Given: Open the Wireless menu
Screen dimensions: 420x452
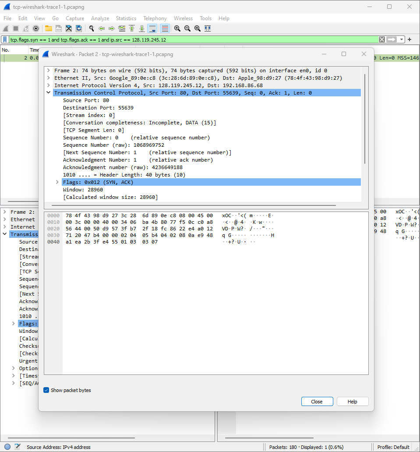Looking at the screenshot, I should (183, 18).
